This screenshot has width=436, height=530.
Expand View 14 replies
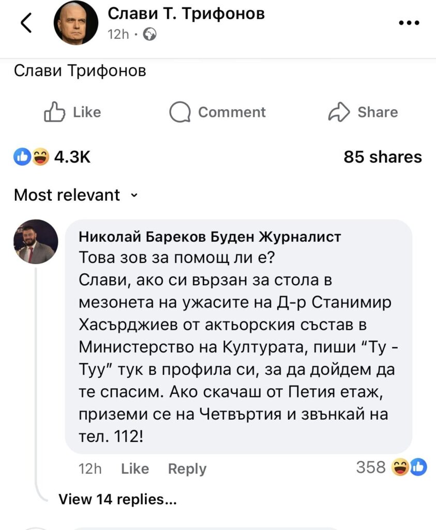[x=118, y=499]
